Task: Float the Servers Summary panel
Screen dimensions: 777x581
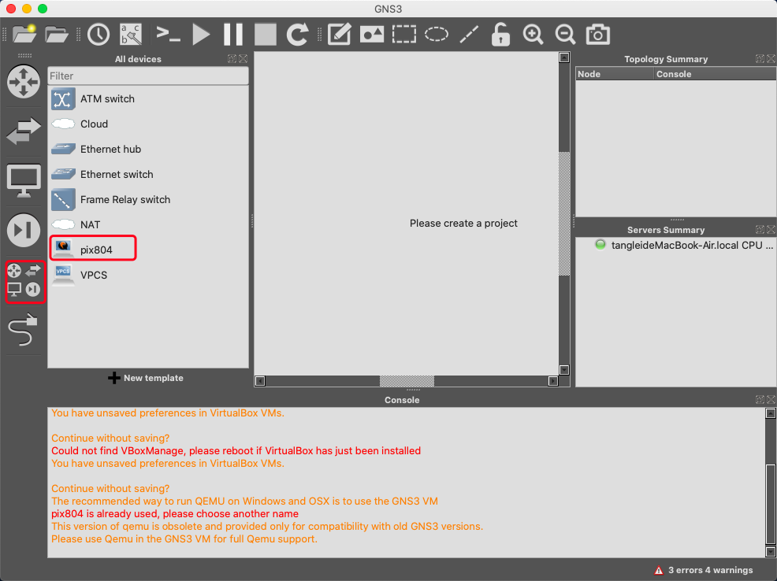Action: coord(760,230)
